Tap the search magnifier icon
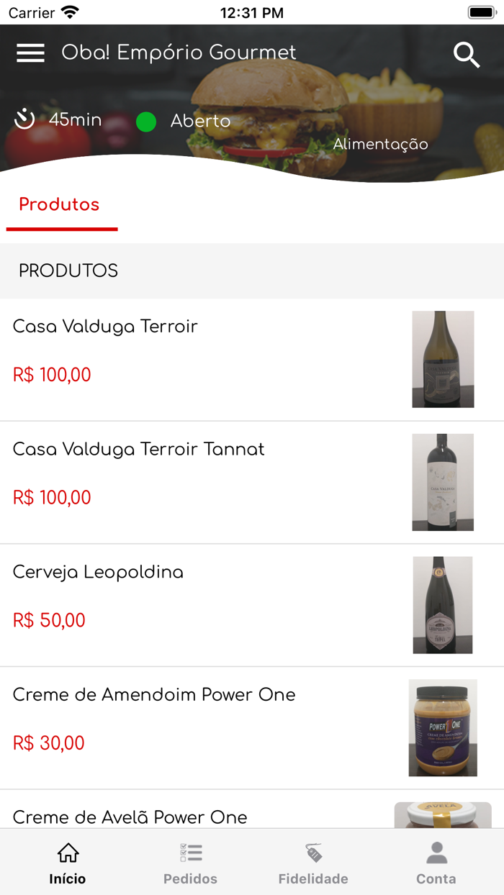This screenshot has width=504, height=895. click(467, 54)
